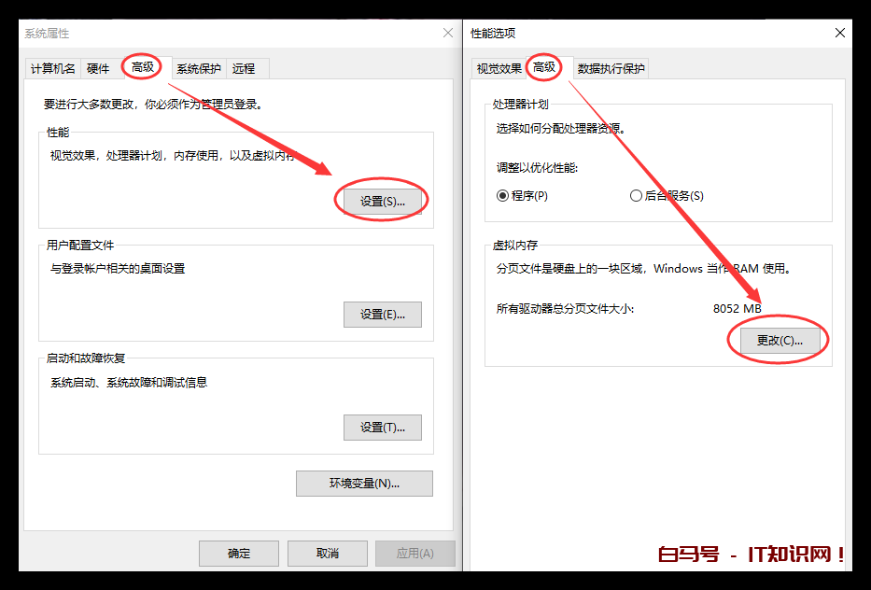Open 环境变量(N)... button
The image size is (871, 590).
(x=364, y=484)
